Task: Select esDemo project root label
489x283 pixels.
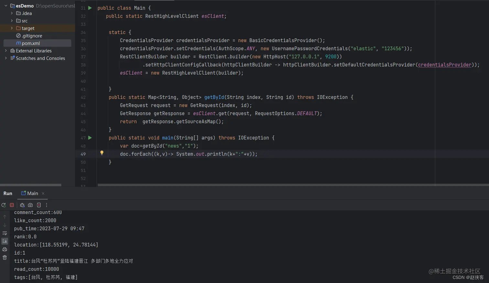Action: coord(25,6)
